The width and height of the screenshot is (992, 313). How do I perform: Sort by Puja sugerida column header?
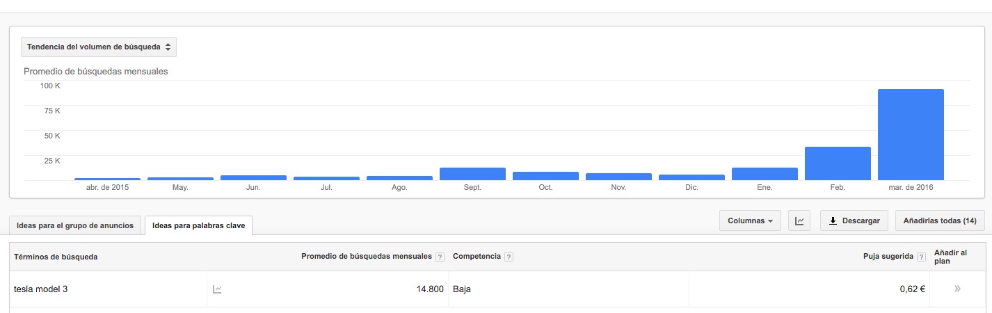pyautogui.click(x=888, y=257)
